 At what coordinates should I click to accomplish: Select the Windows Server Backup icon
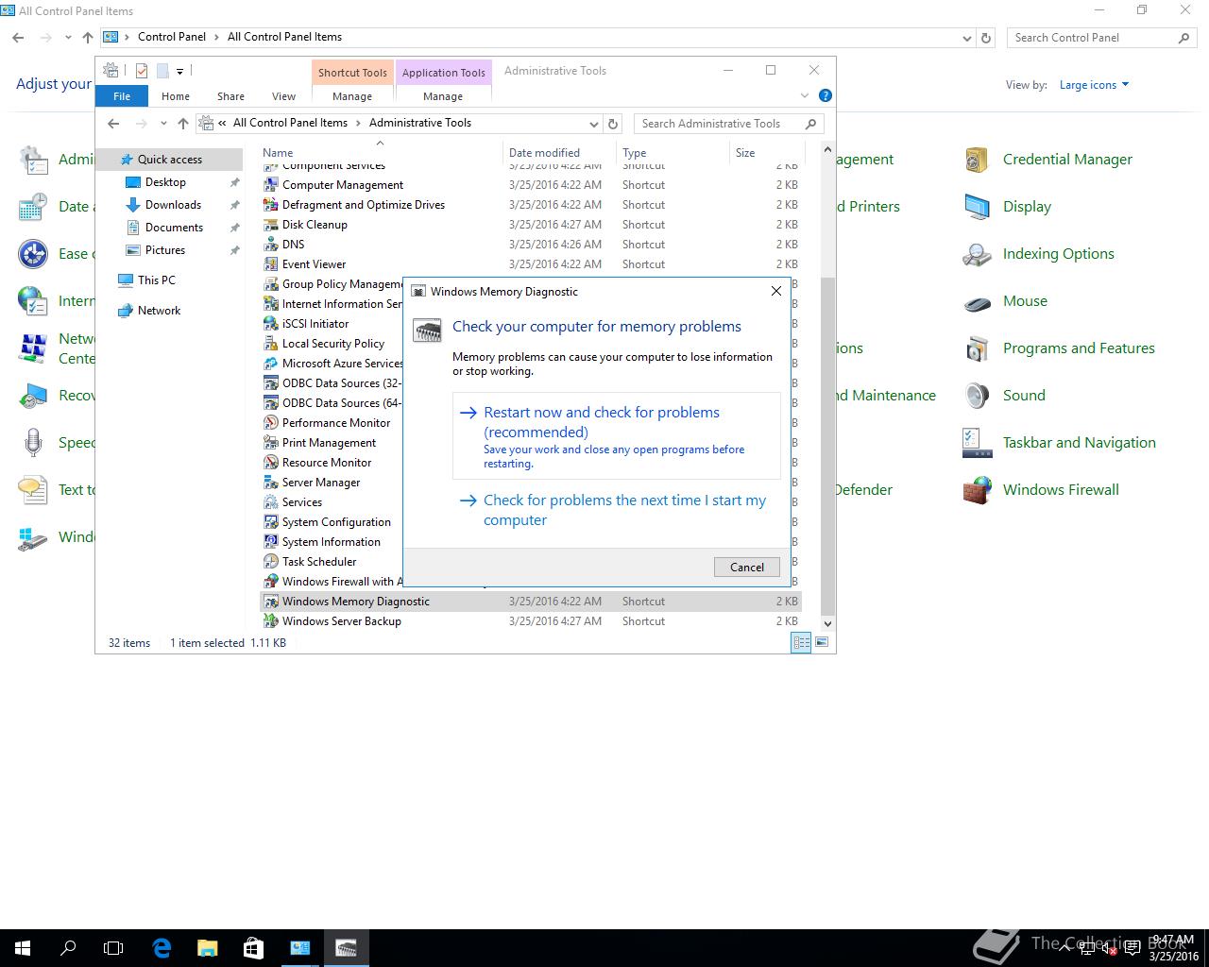click(271, 621)
